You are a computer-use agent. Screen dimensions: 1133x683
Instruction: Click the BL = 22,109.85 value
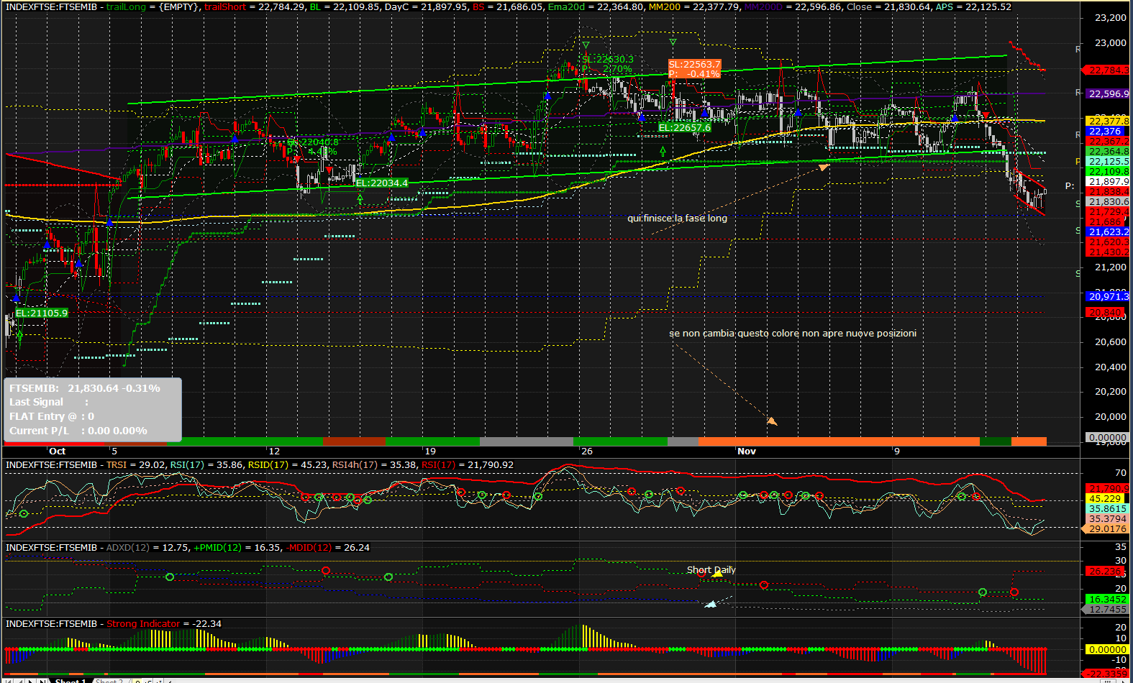[x=345, y=6]
